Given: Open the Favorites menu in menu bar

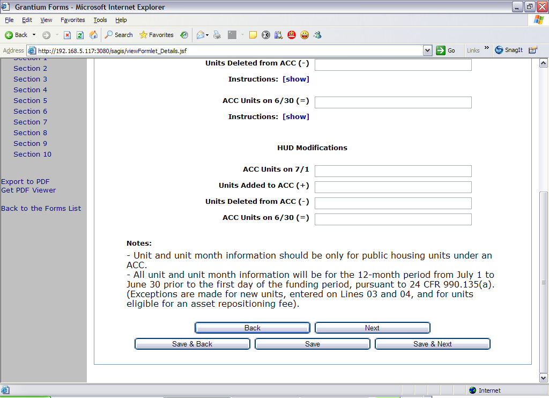Looking at the screenshot, I should tap(73, 20).
